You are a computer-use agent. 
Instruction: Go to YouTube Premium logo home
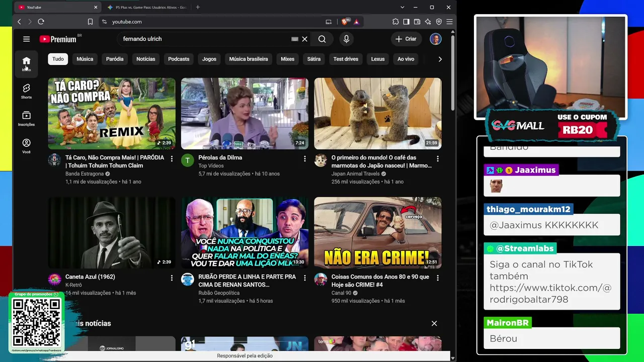pos(58,39)
